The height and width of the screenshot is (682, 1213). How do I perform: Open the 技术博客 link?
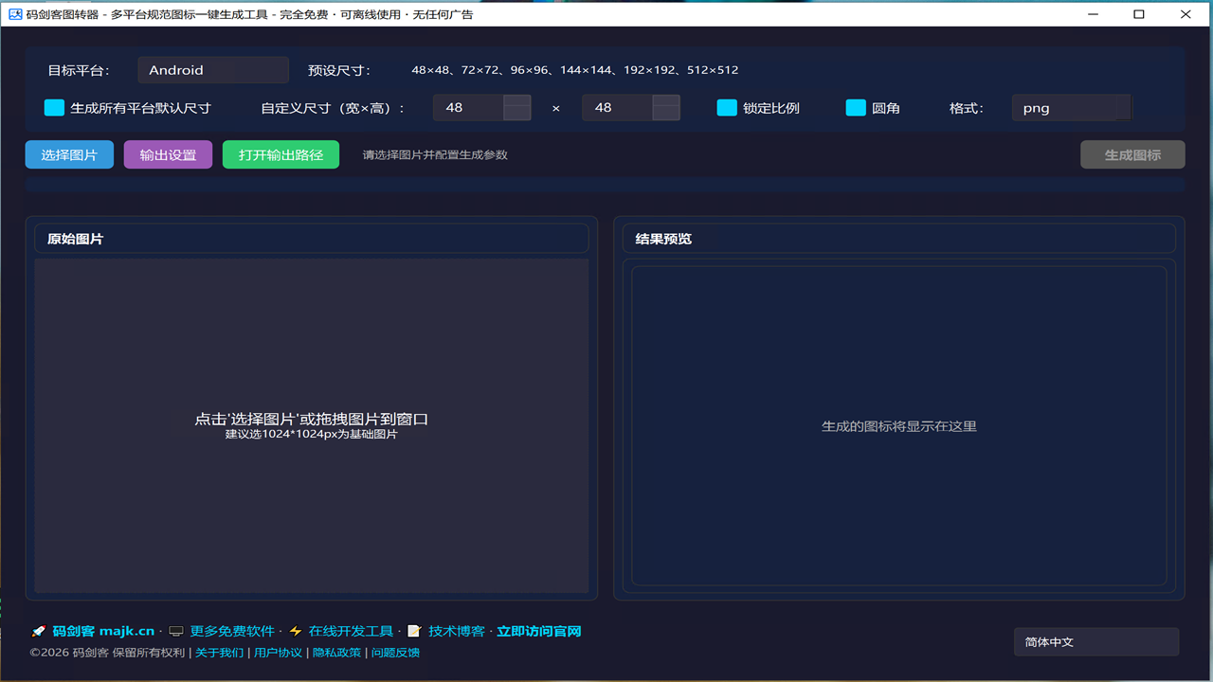(x=457, y=632)
